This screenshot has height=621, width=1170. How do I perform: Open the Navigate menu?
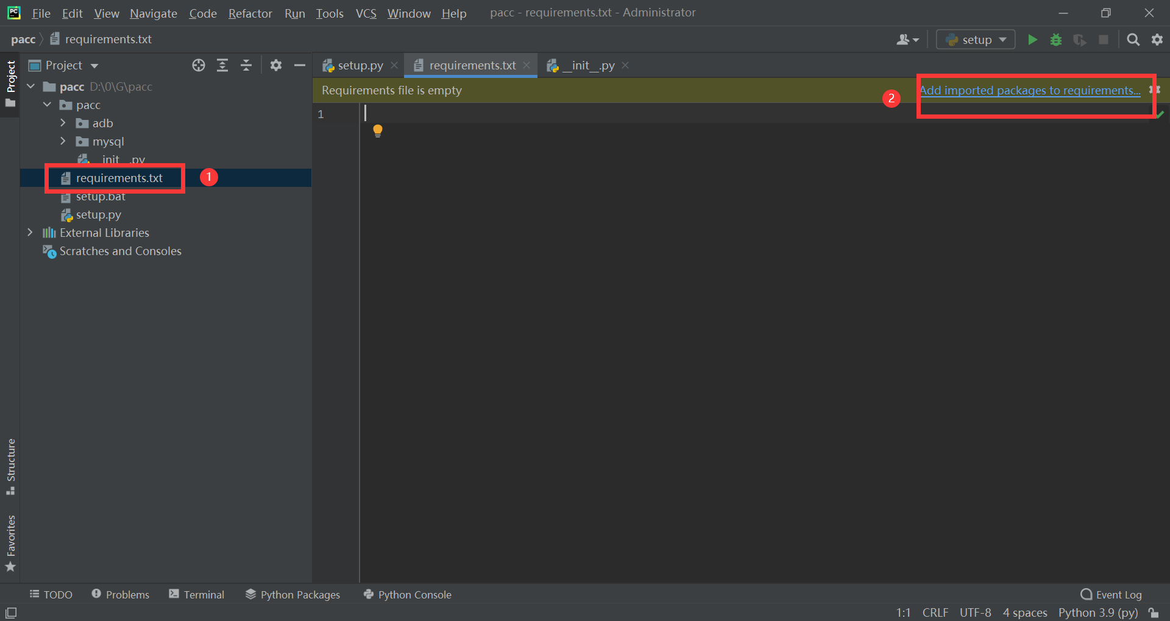point(154,13)
